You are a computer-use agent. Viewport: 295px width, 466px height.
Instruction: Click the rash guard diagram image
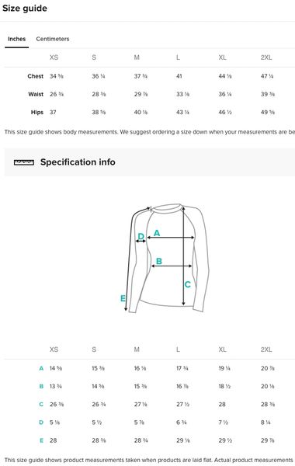coord(168,258)
